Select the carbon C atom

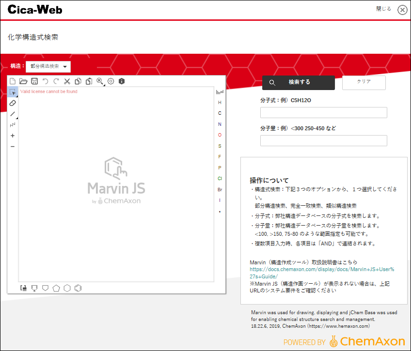tap(220, 113)
